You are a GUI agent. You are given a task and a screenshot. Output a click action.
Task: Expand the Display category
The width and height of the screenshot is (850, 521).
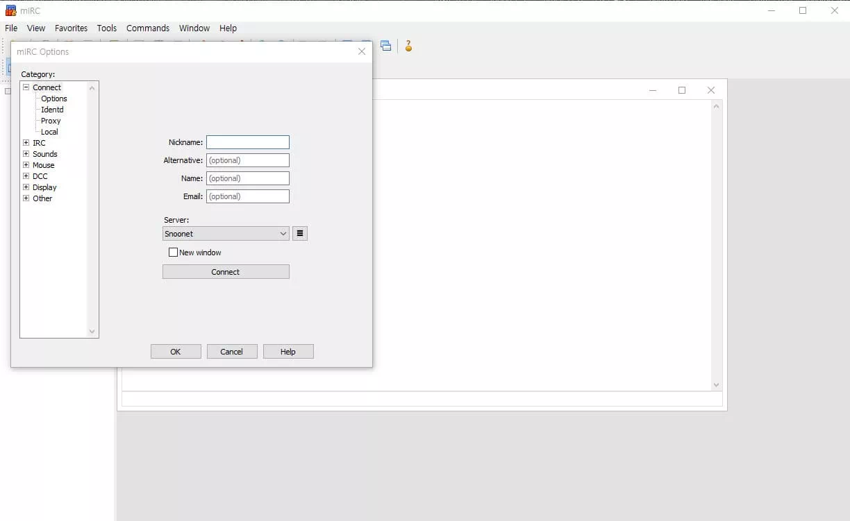26,187
